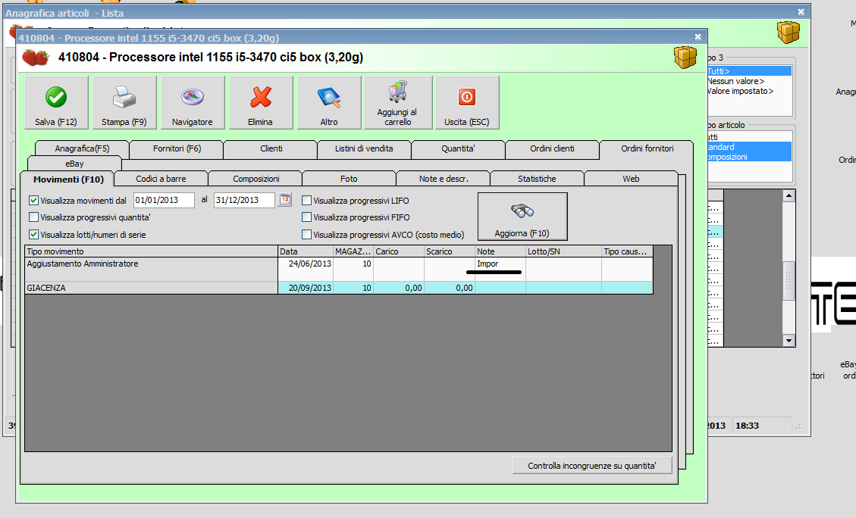Click scroll-down arrow in Anagrafica articoli list
The width and height of the screenshot is (856, 518).
[789, 341]
